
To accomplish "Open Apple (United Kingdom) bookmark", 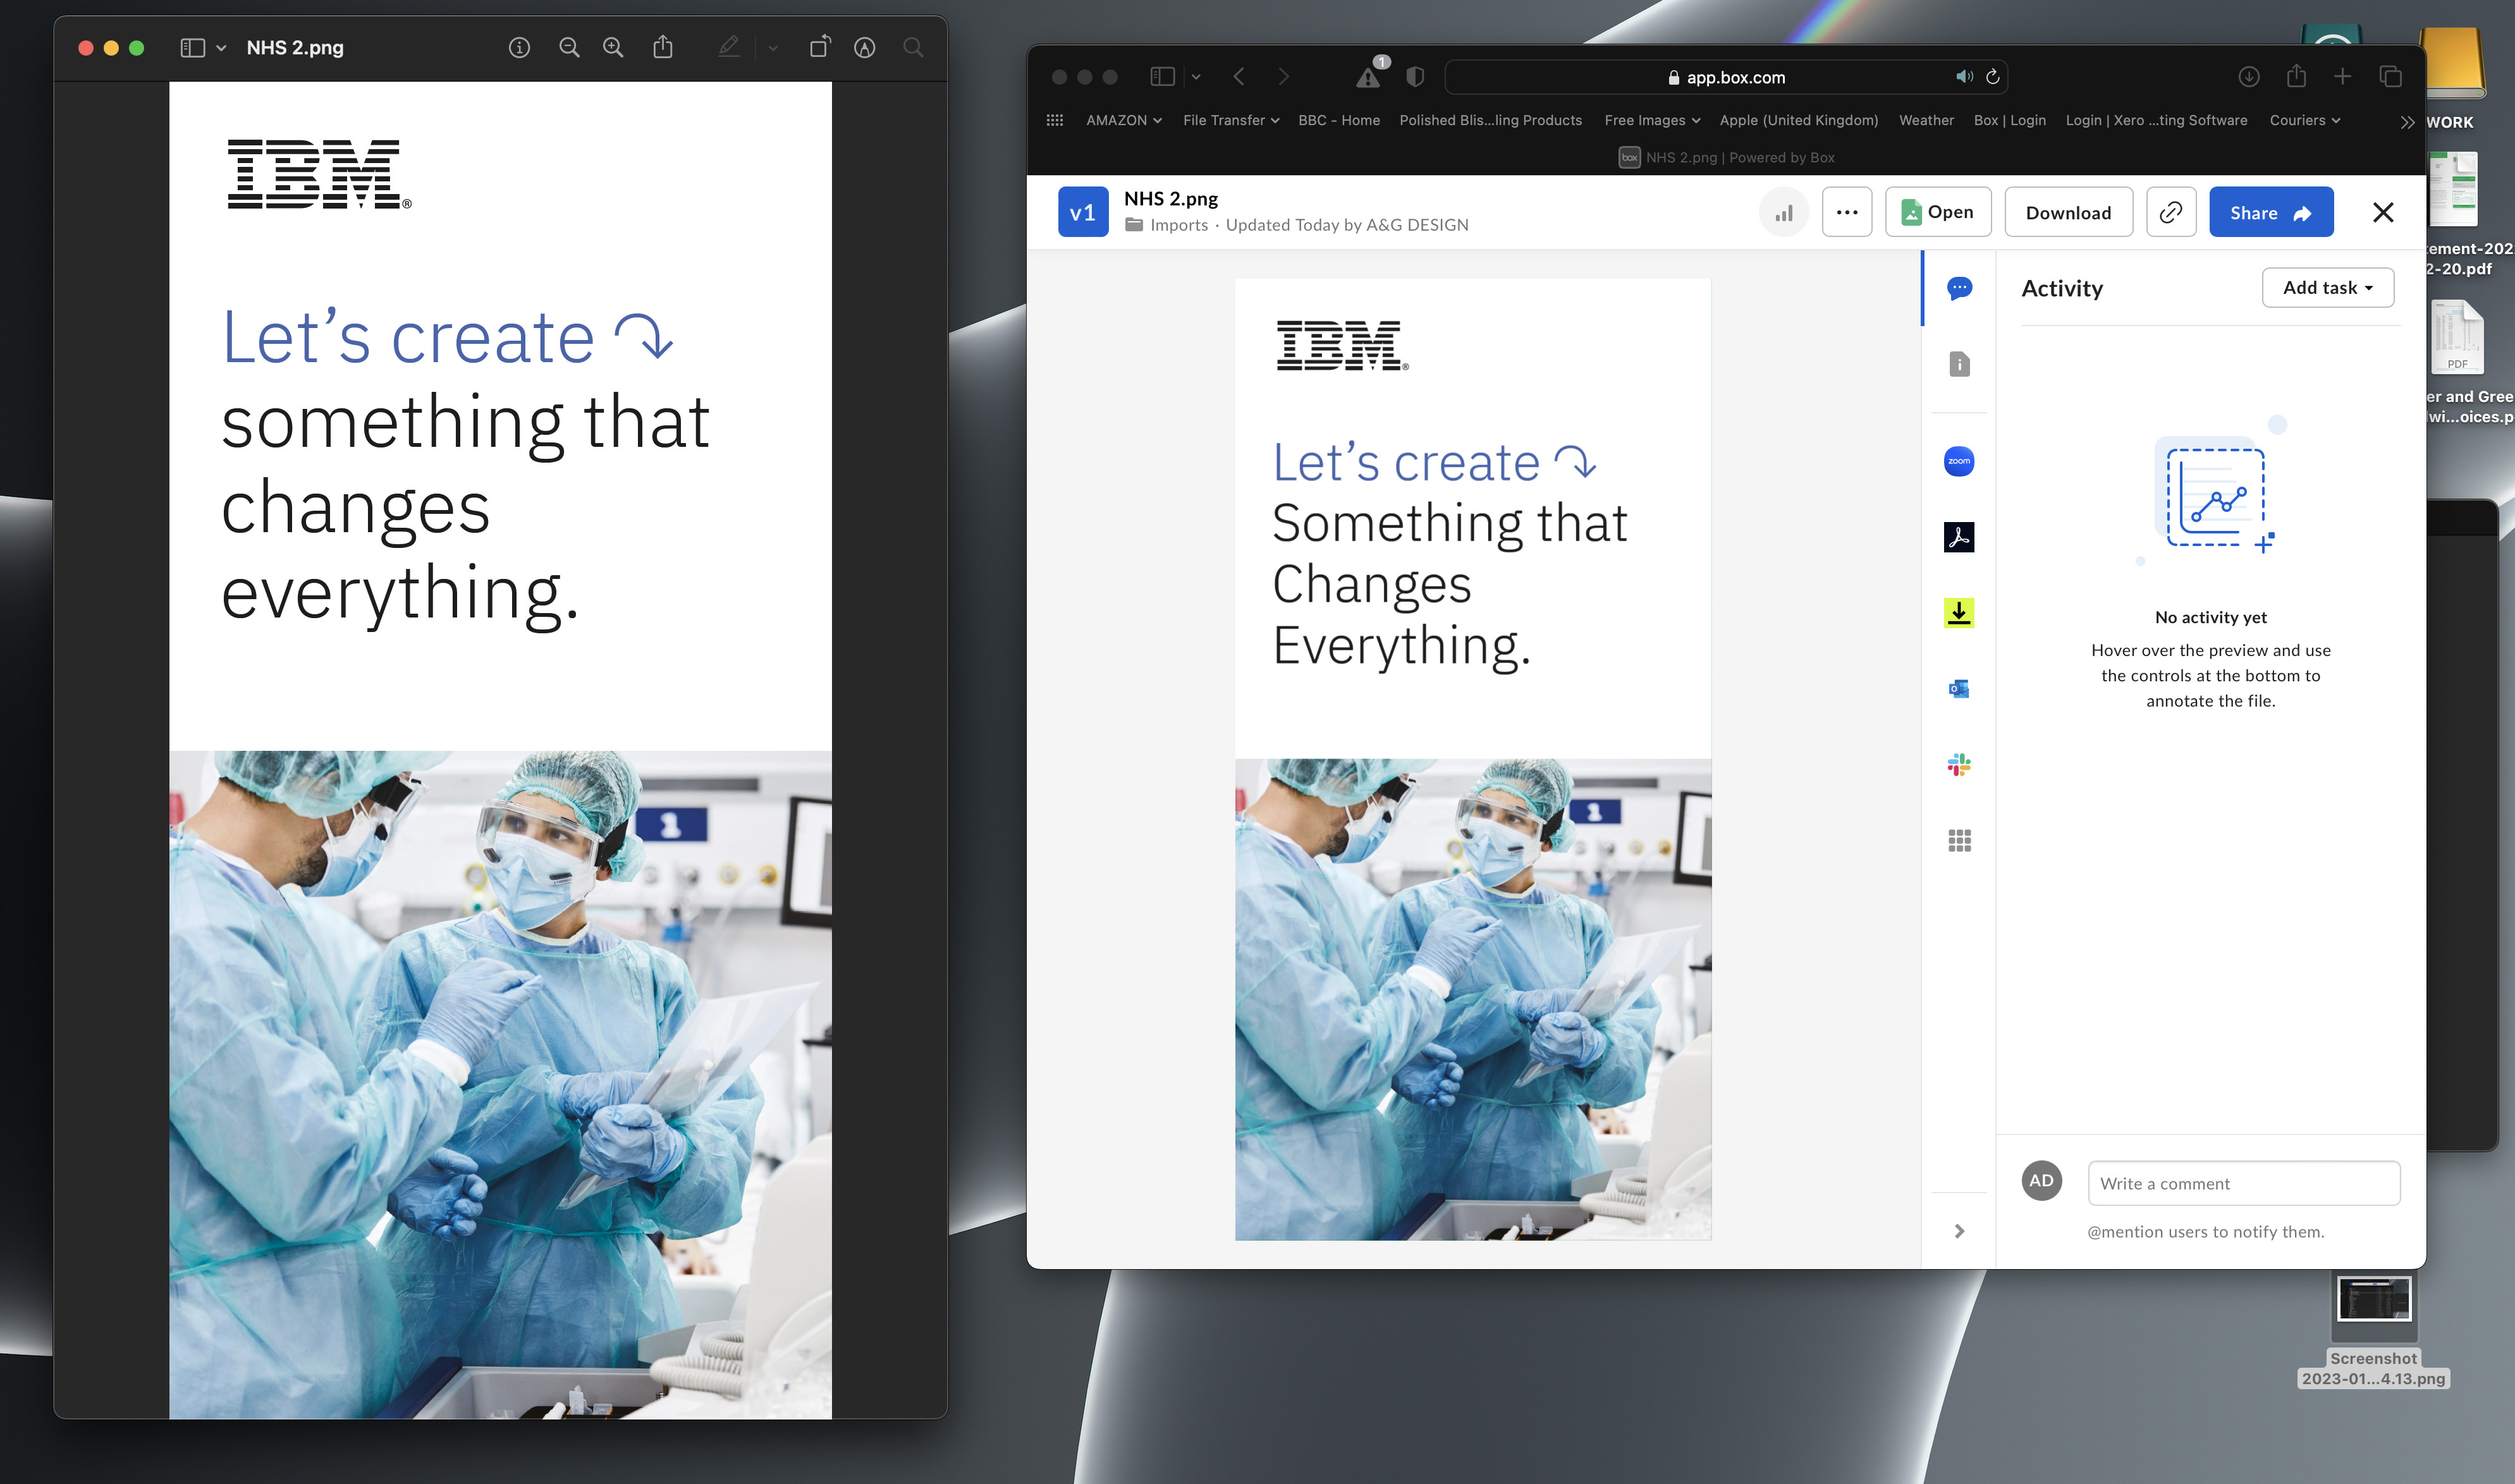I will coord(1799,120).
